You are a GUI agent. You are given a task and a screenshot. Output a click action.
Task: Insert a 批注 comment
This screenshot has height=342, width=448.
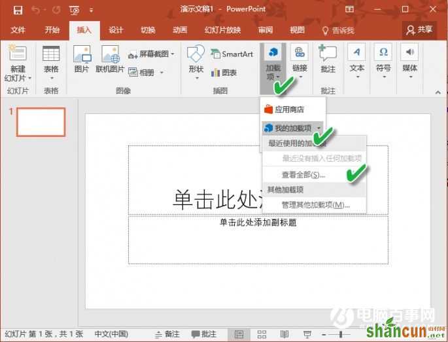pyautogui.click(x=328, y=59)
